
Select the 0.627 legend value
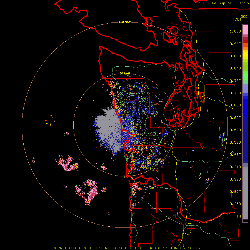click(x=235, y=118)
